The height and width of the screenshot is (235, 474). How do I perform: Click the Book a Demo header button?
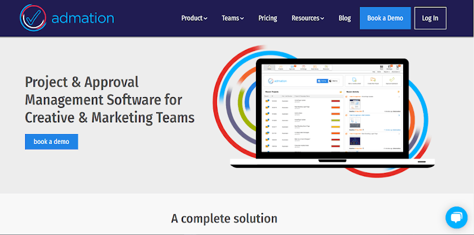click(x=385, y=18)
